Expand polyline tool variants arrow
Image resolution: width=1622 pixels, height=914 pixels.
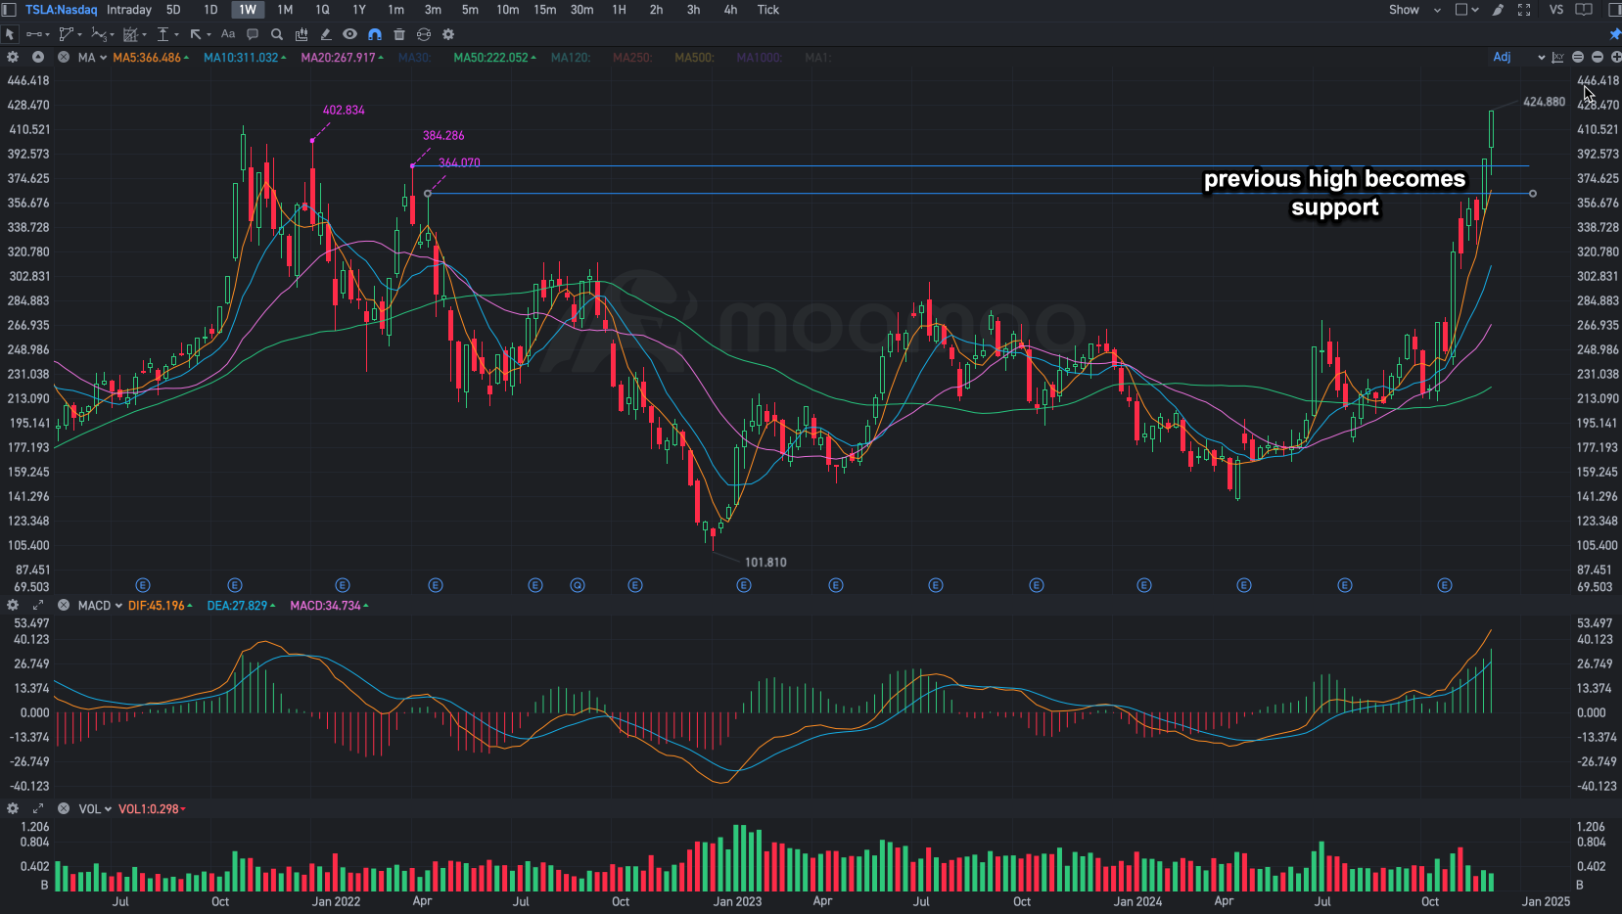click(79, 35)
